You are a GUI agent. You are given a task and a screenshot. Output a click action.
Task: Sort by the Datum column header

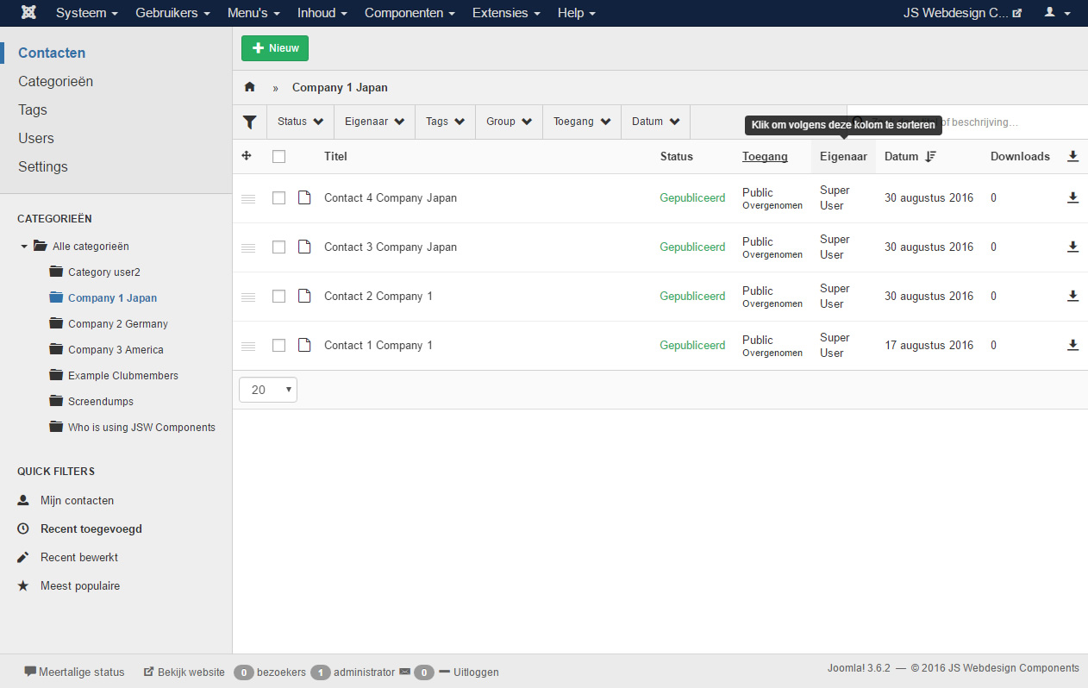(902, 156)
